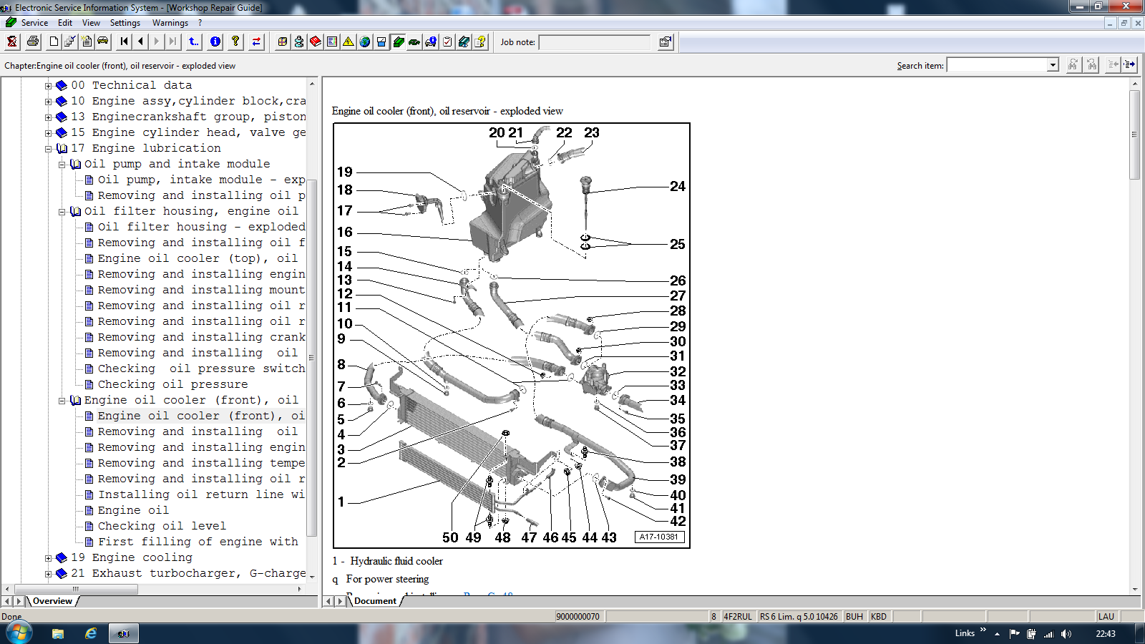Image resolution: width=1145 pixels, height=644 pixels.
Task: Click the yellow warning triangle icon
Action: [x=349, y=42]
